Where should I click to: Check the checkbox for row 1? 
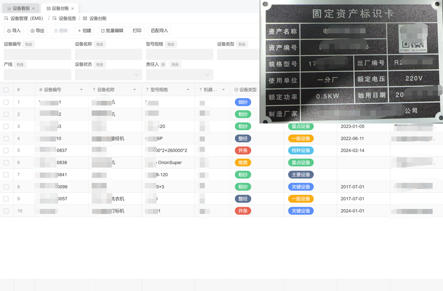tap(6, 102)
